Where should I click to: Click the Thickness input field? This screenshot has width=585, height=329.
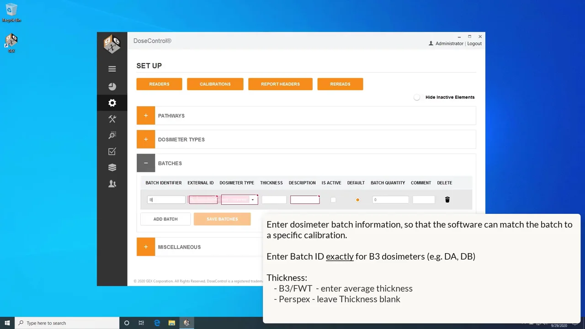coord(274,200)
